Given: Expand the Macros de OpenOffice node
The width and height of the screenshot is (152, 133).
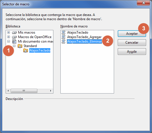Looking at the screenshot, I should point(8,37).
